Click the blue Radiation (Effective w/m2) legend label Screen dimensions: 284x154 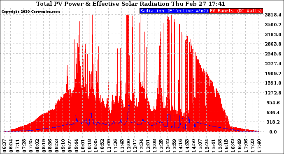[x=174, y=11]
